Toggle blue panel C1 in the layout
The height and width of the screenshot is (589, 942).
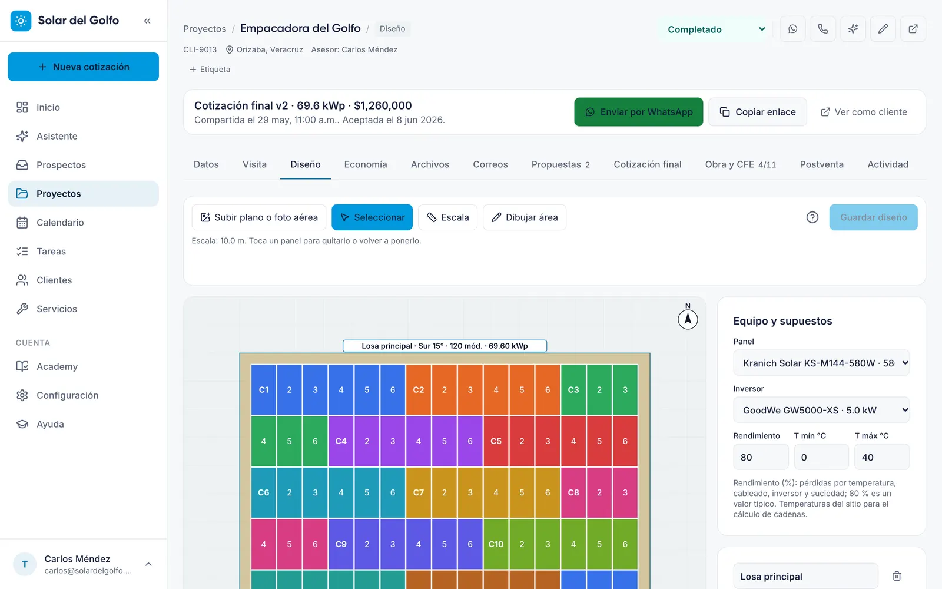264,390
